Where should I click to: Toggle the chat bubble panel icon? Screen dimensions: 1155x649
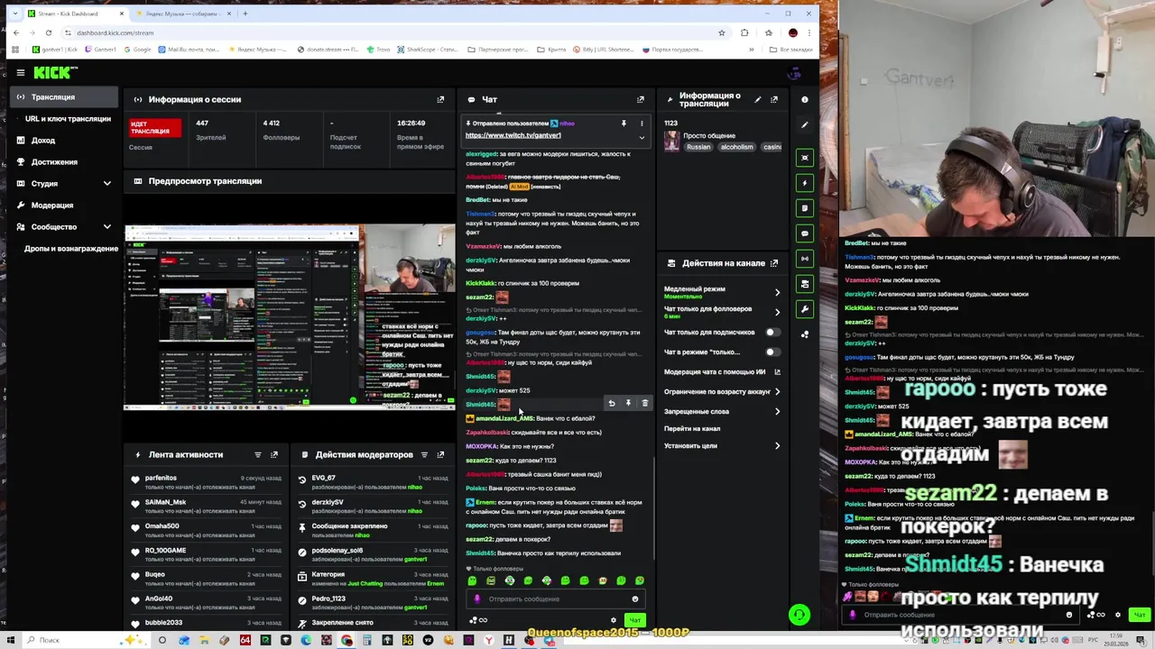coord(805,233)
